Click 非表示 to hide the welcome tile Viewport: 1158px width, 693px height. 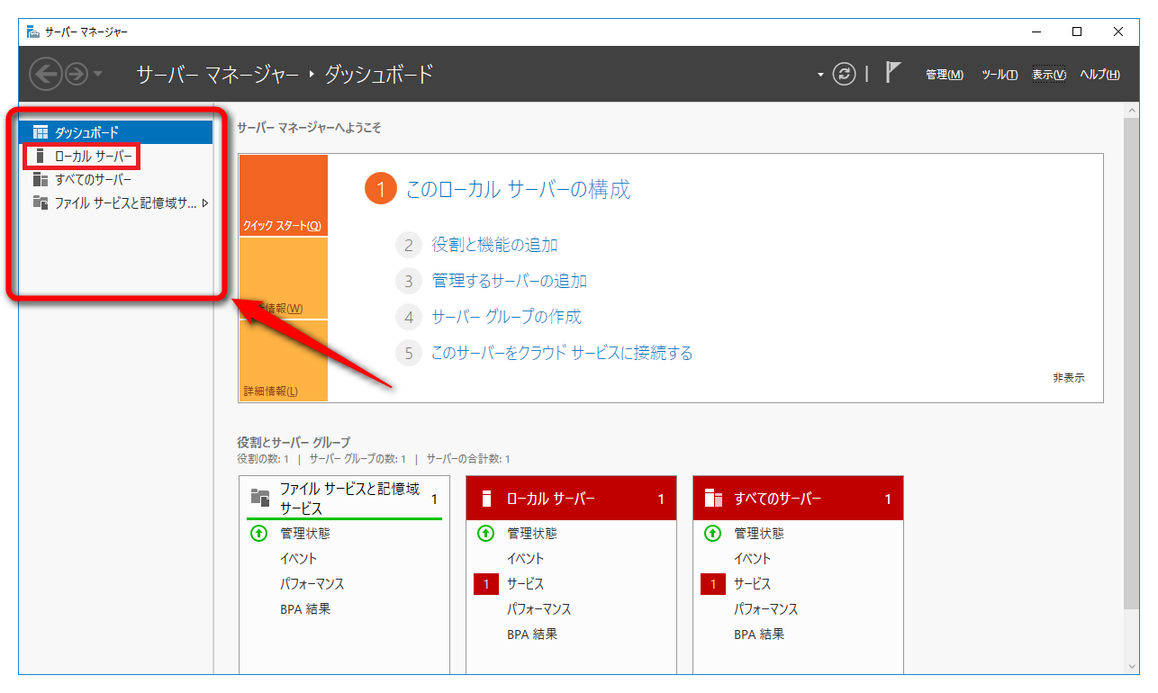tap(1069, 378)
